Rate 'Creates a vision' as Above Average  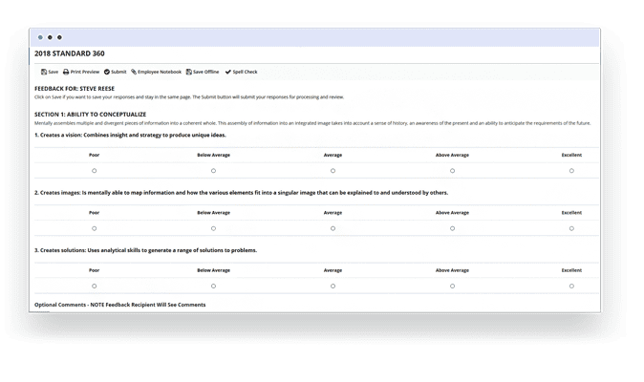(x=452, y=171)
